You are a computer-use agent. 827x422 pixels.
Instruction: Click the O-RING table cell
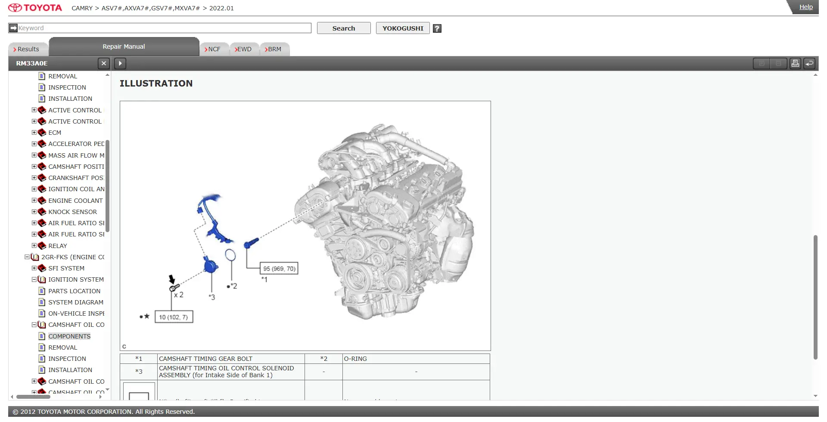[x=416, y=359]
